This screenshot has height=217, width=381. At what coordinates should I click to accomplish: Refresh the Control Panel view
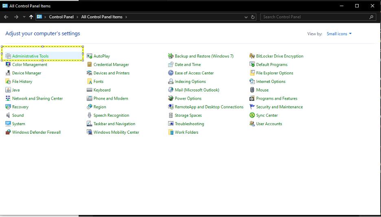click(253, 17)
